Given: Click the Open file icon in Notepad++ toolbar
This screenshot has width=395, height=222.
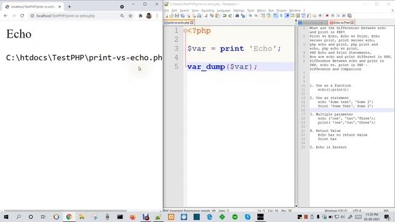Looking at the screenshot, I should click(172, 15).
